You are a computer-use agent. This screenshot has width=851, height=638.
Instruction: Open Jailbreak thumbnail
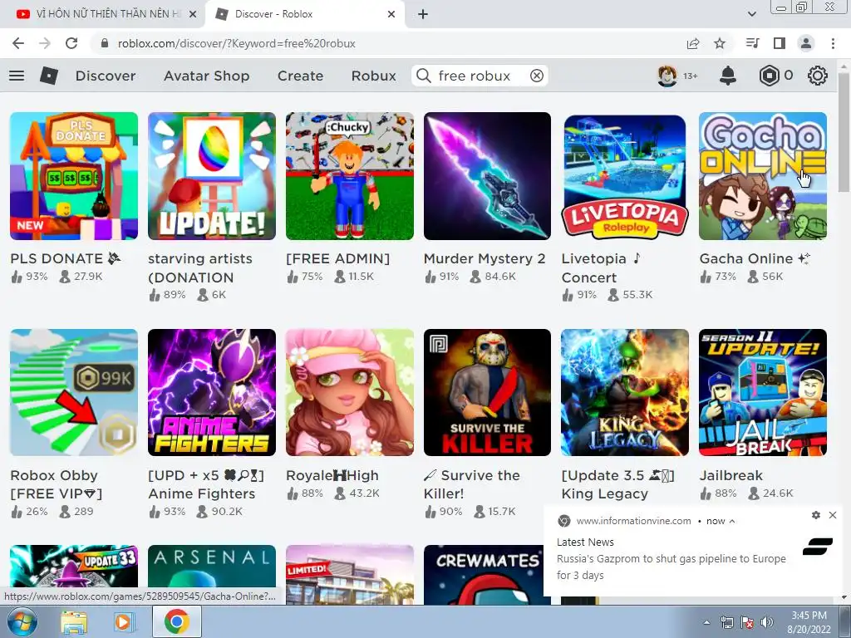763,392
